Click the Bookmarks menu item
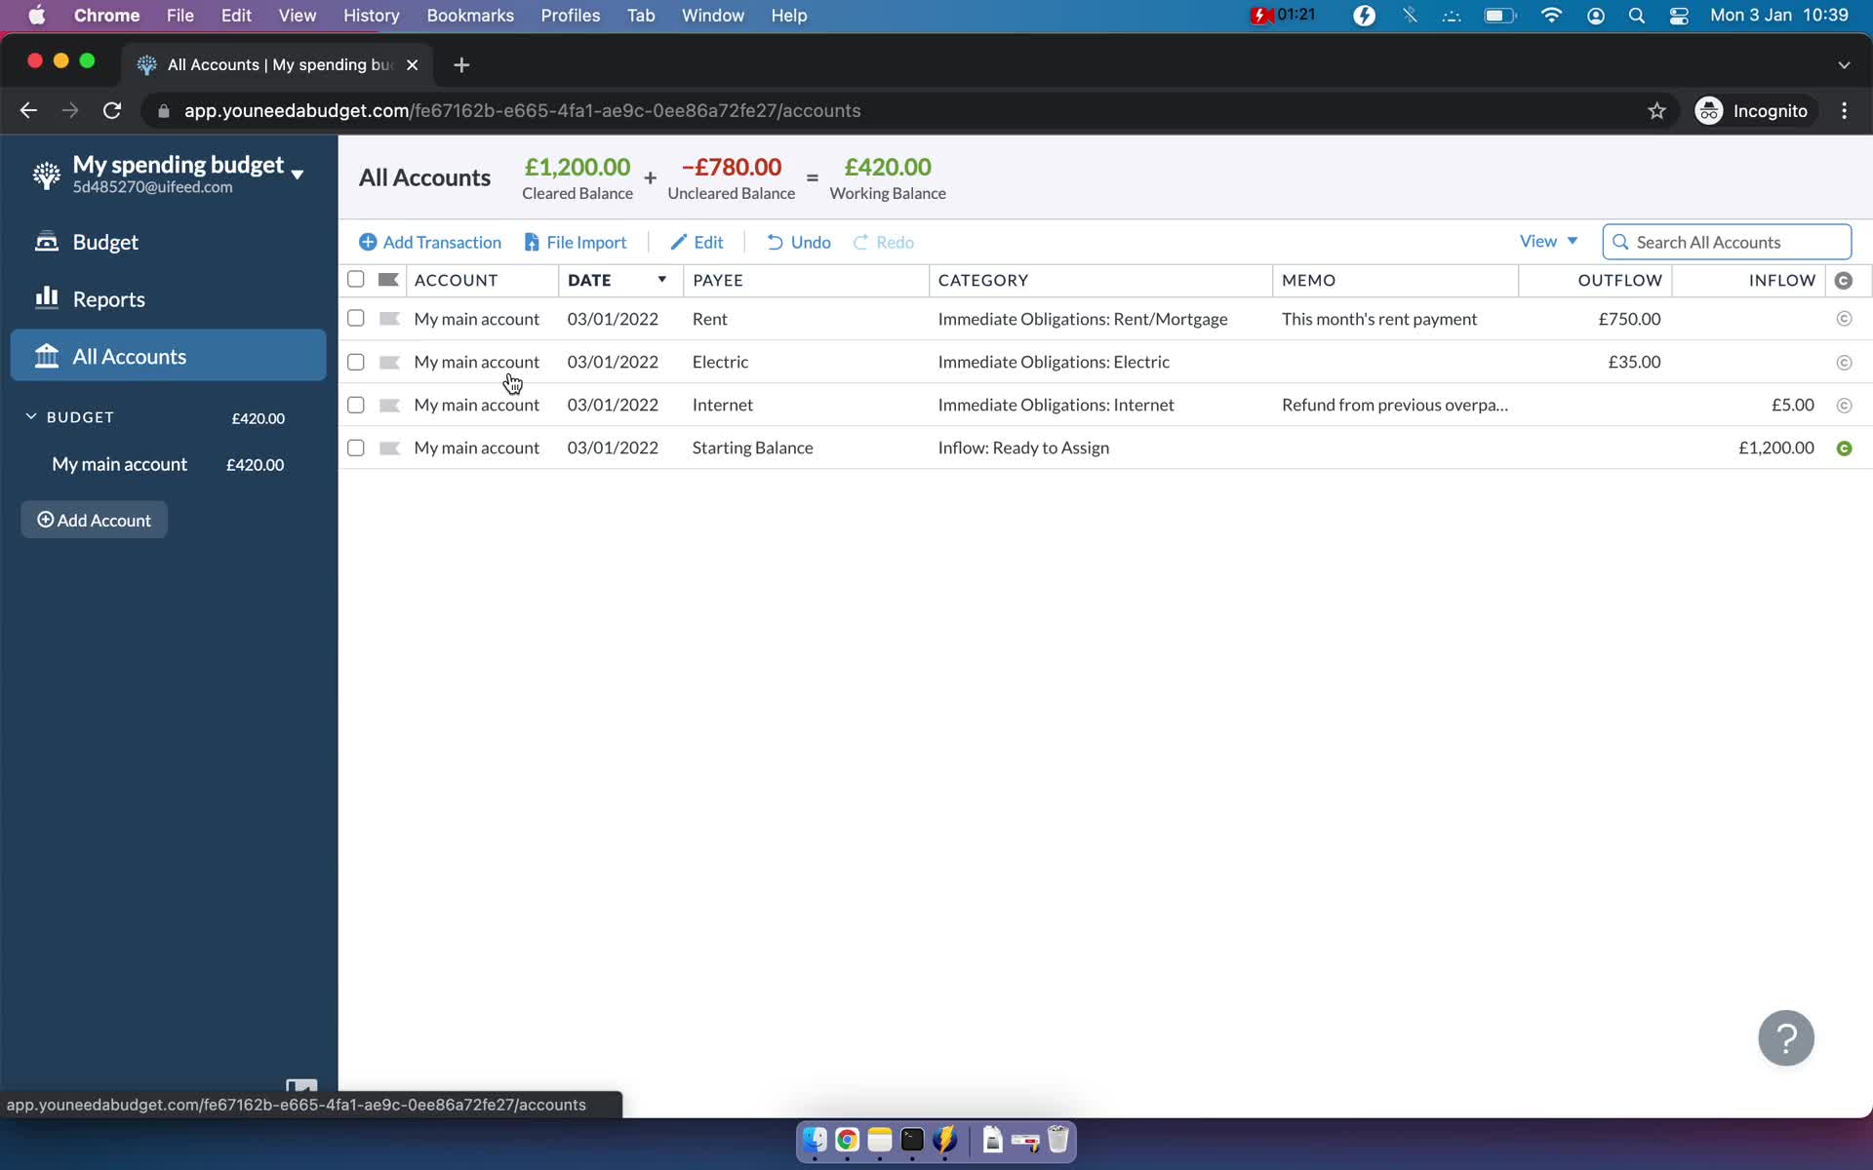 tap(470, 15)
